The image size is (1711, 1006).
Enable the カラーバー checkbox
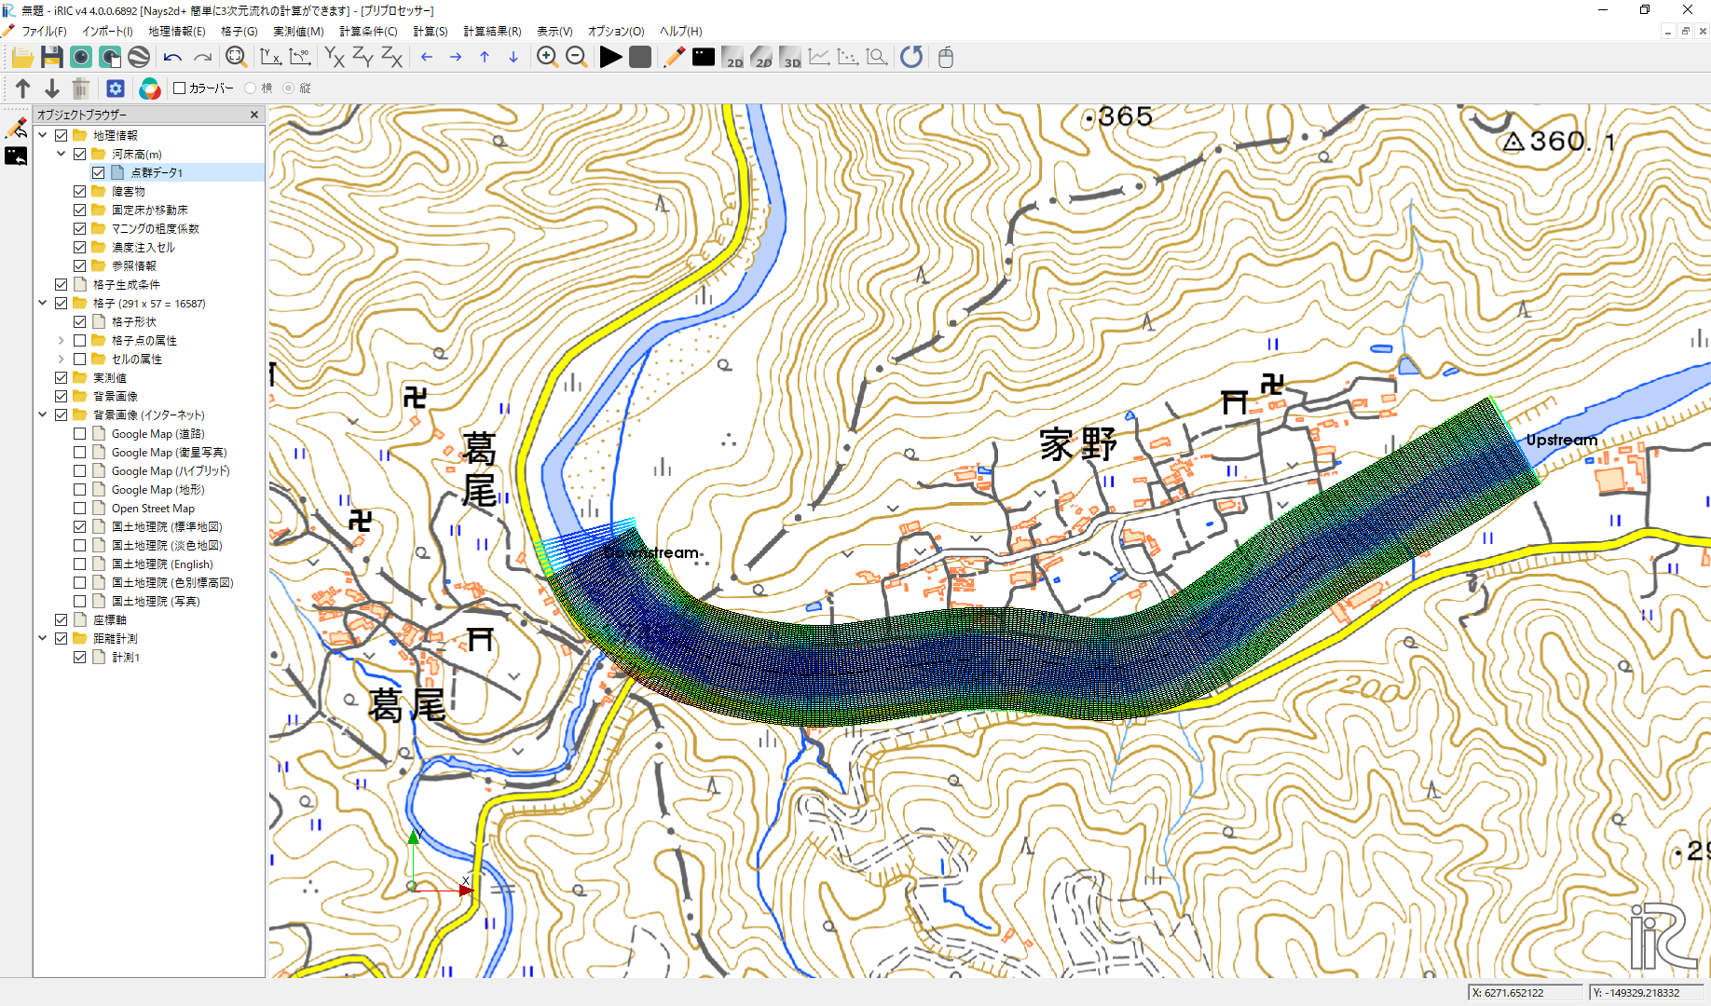point(180,88)
